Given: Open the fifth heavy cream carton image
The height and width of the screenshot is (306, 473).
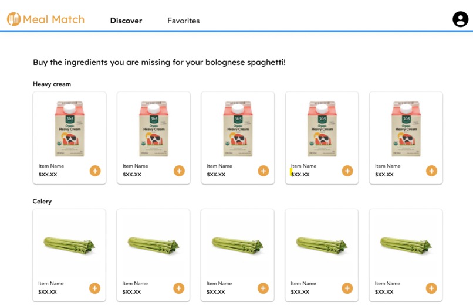Looking at the screenshot, I should point(406,128).
